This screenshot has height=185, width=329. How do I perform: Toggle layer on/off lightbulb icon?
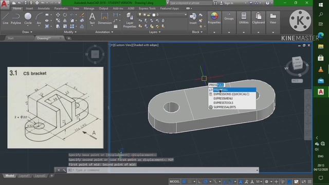click(x=140, y=15)
